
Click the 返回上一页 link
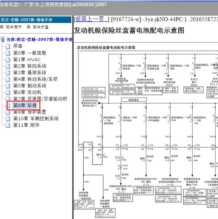(91, 19)
